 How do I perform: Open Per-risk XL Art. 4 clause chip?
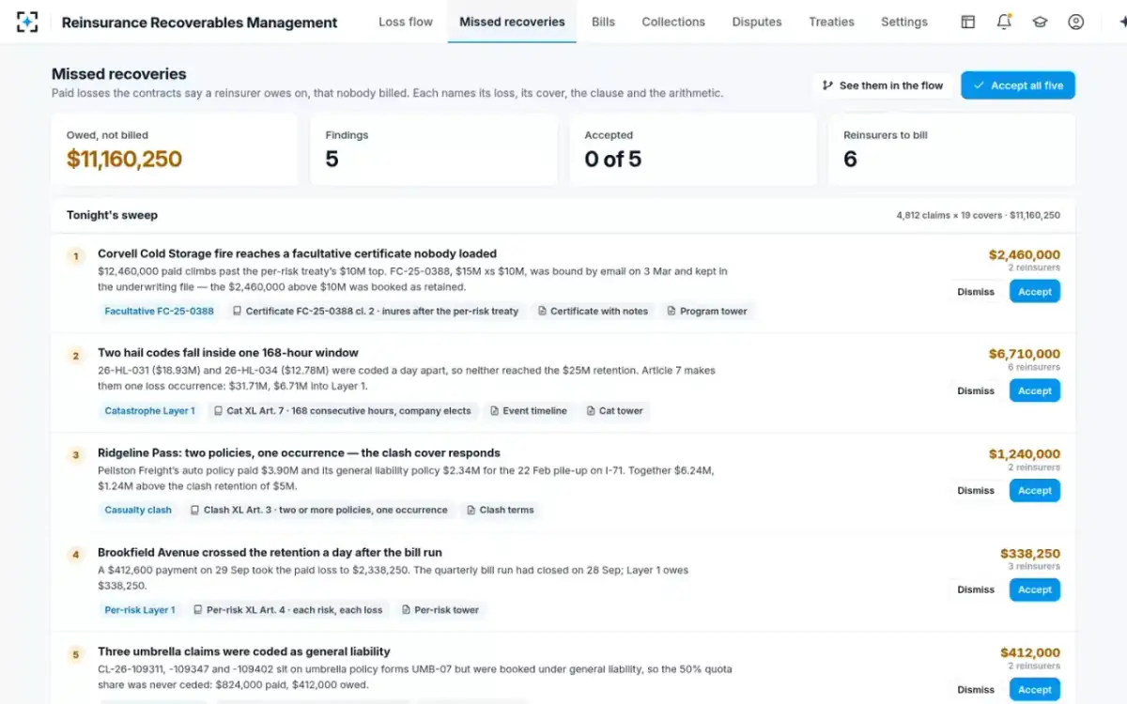pos(288,609)
